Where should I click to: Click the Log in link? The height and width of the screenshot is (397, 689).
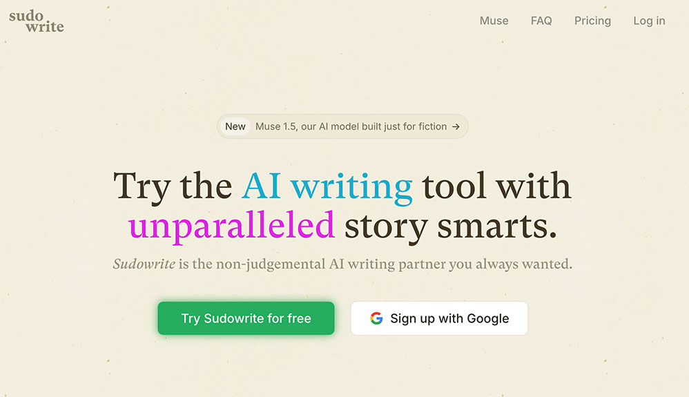(x=649, y=21)
